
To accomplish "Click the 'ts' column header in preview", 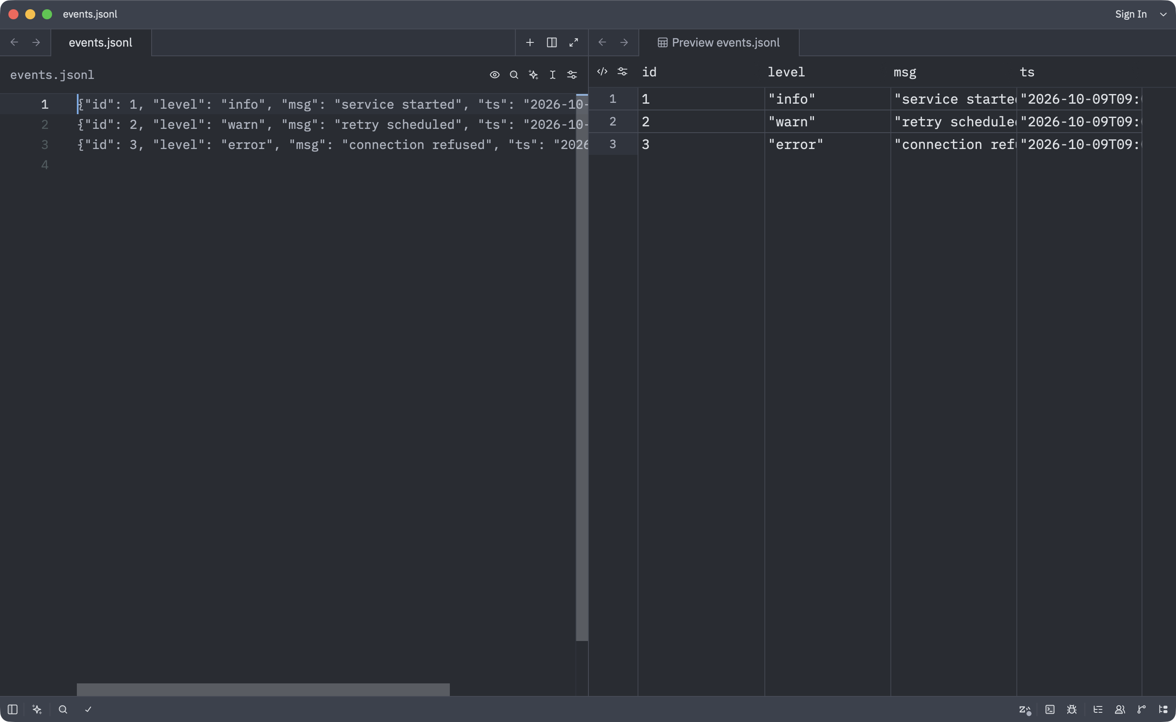I will pos(1027,72).
